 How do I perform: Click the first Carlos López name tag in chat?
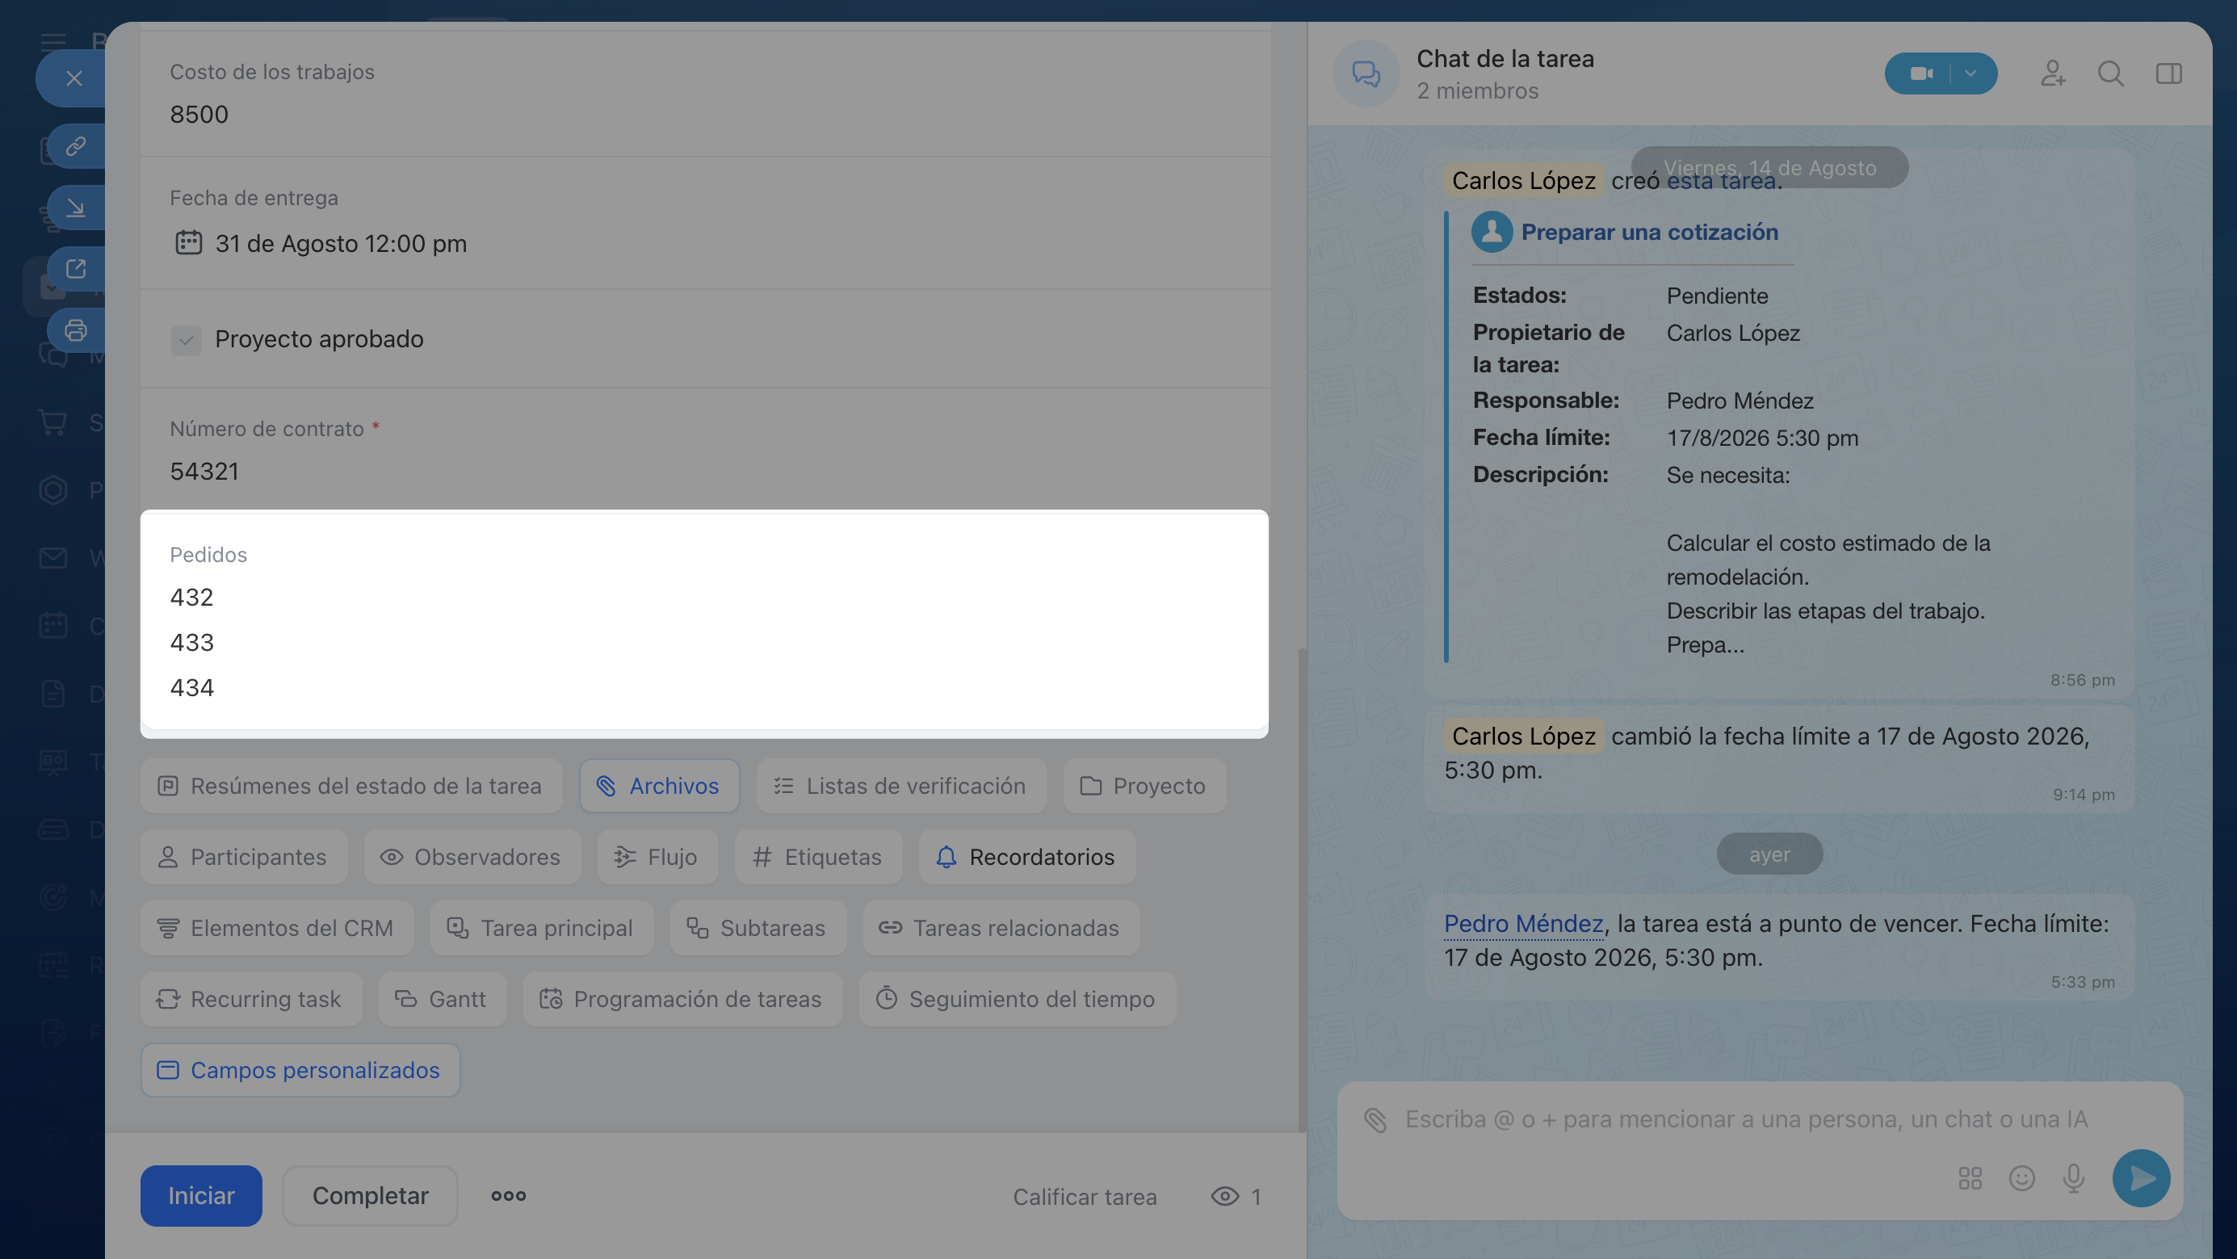tap(1523, 181)
